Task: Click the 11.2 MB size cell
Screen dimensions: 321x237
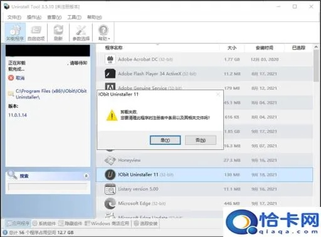Action: [232, 74]
